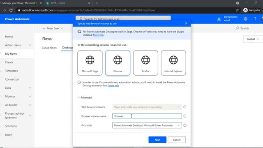
Task: Click the Power Automate header title
Action: [x=17, y=19]
